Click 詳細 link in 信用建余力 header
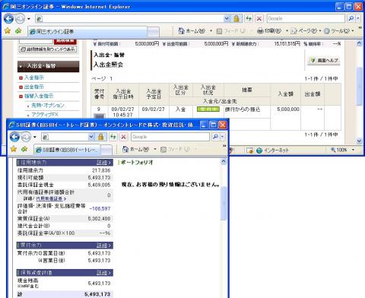 (x=103, y=163)
